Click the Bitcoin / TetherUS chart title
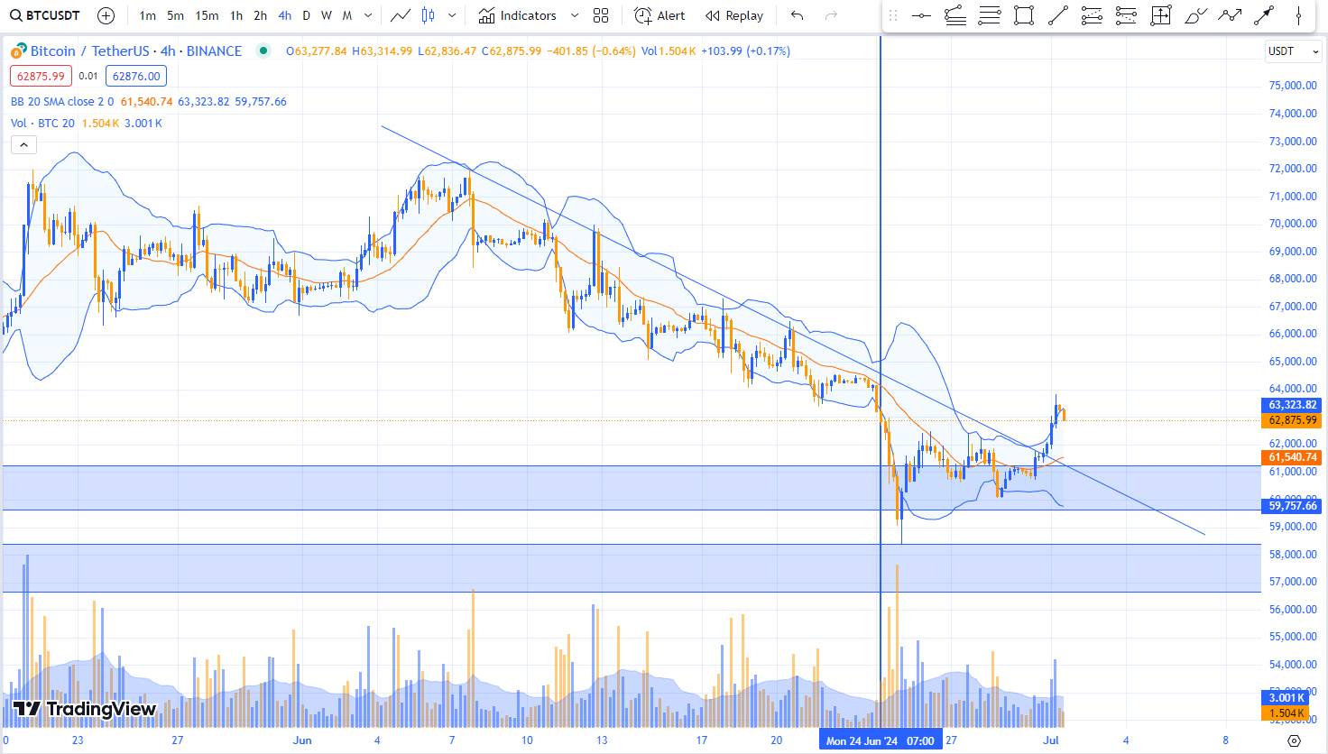1328x754 pixels. (135, 51)
